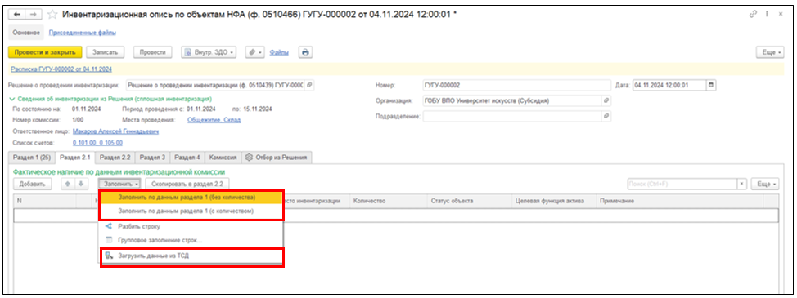The image size is (797, 298).
Task: Click the empty Подразделение field
Action: [512, 116]
